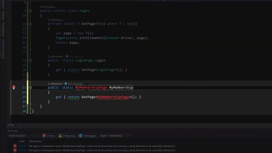This screenshot has width=272, height=153.
Task: Click line number 28 in the gutter
Action: click(24, 111)
